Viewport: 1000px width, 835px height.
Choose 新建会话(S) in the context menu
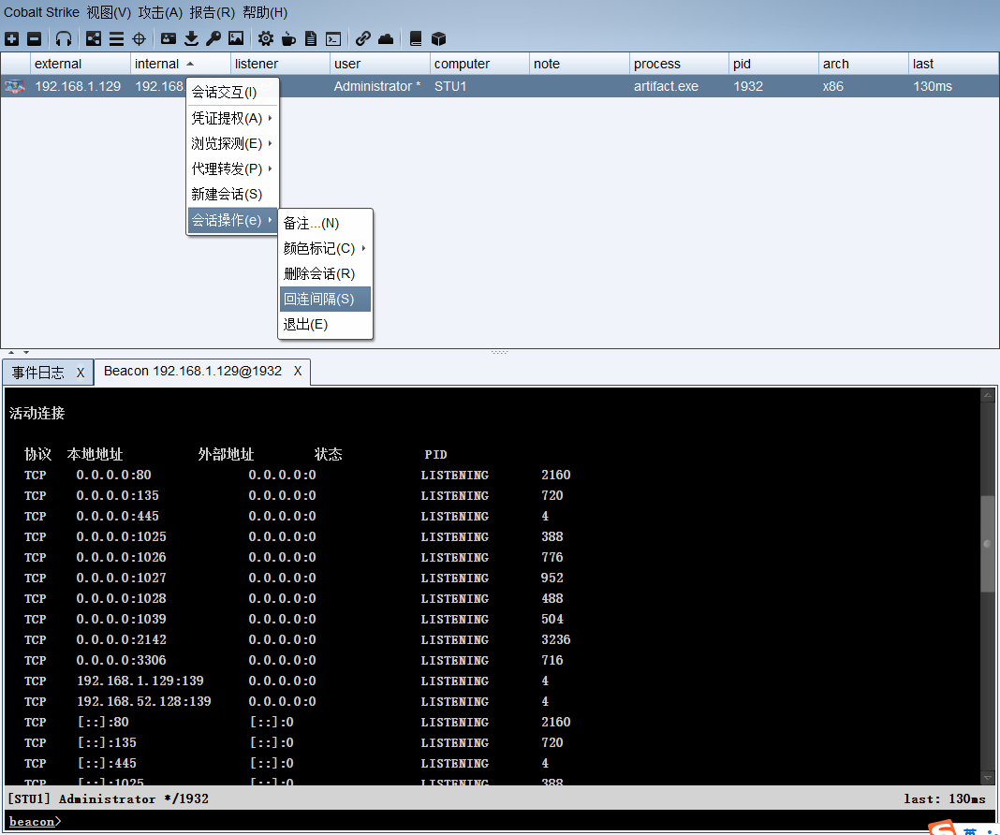(233, 195)
